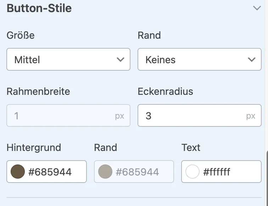Click the Hintergrund label
Screen dimensions: 268x206
pos(34,147)
